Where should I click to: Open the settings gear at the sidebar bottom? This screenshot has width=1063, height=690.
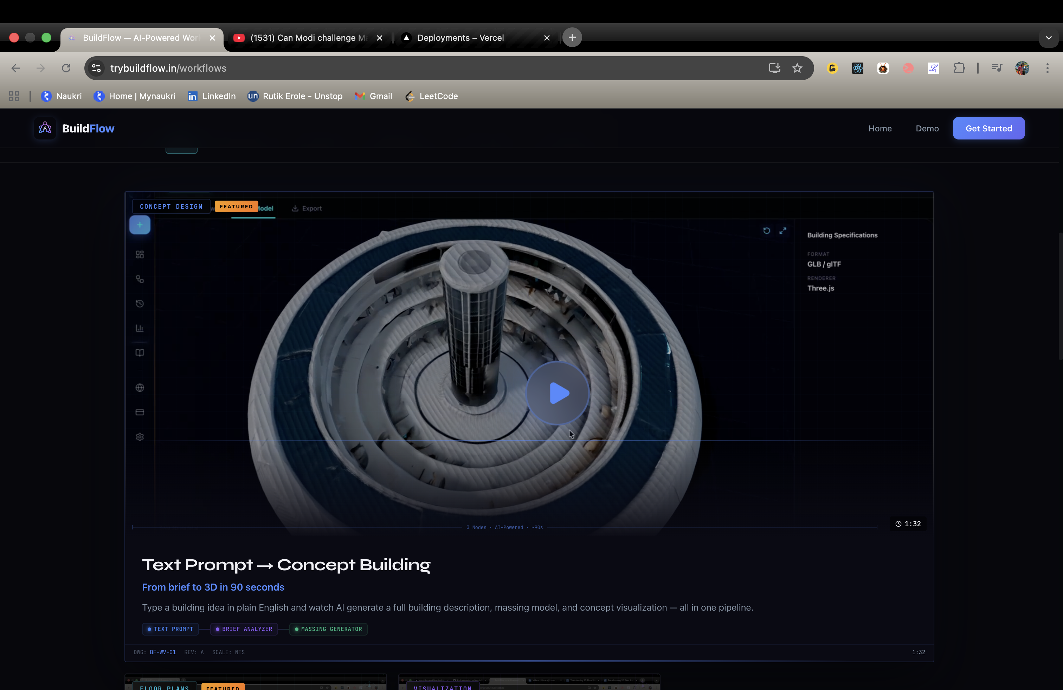139,436
